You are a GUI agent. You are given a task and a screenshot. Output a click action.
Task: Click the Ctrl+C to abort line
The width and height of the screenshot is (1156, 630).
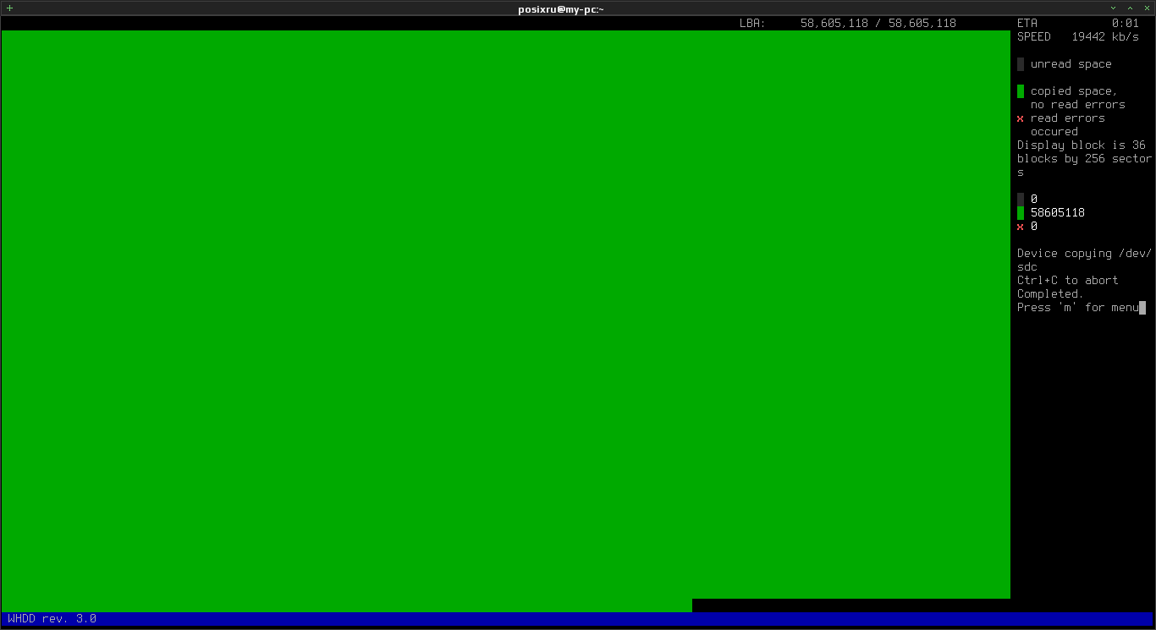click(x=1068, y=281)
